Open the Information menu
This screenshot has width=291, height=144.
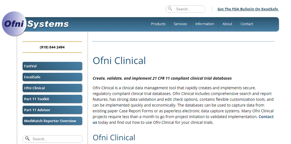[x=205, y=24]
